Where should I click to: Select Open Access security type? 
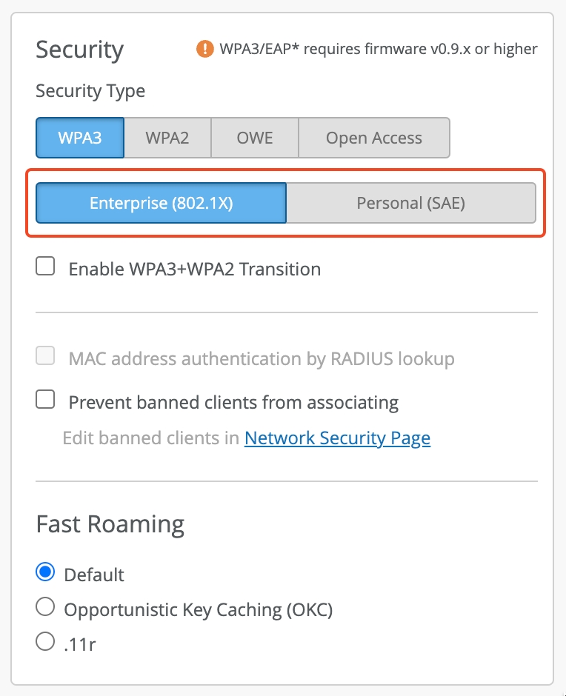(374, 138)
